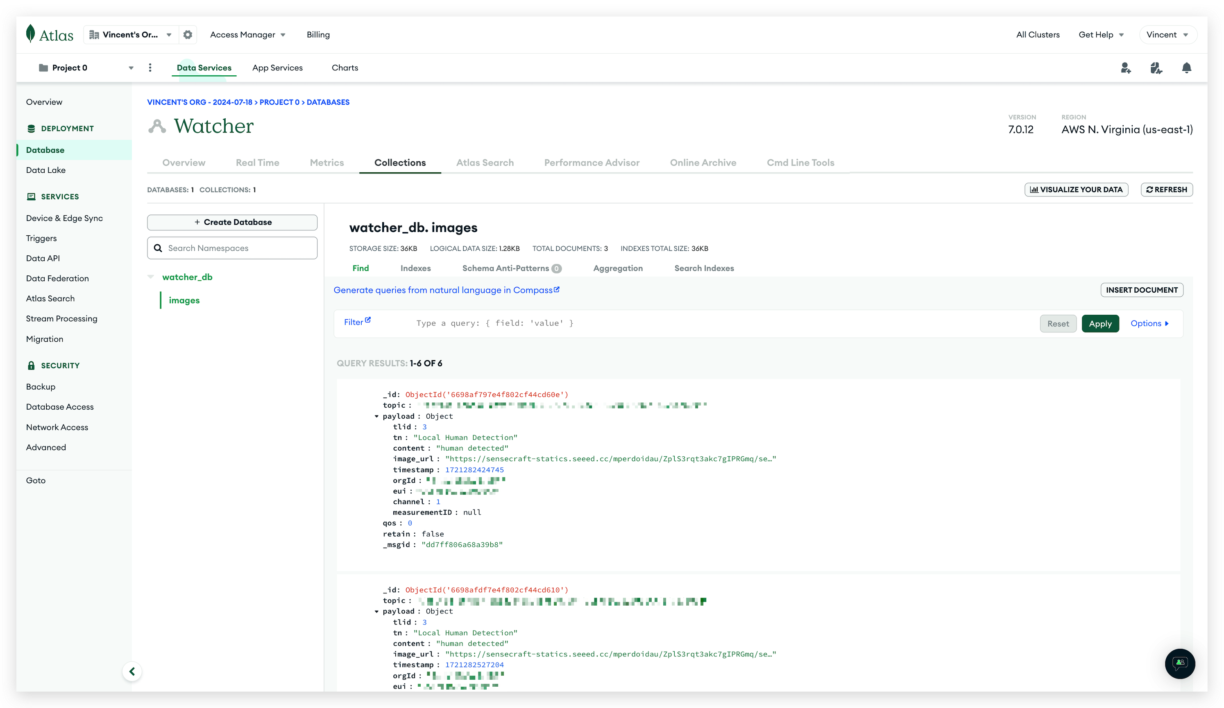The height and width of the screenshot is (708, 1224).
Task: Open the alerts bell icon
Action: 1186,68
